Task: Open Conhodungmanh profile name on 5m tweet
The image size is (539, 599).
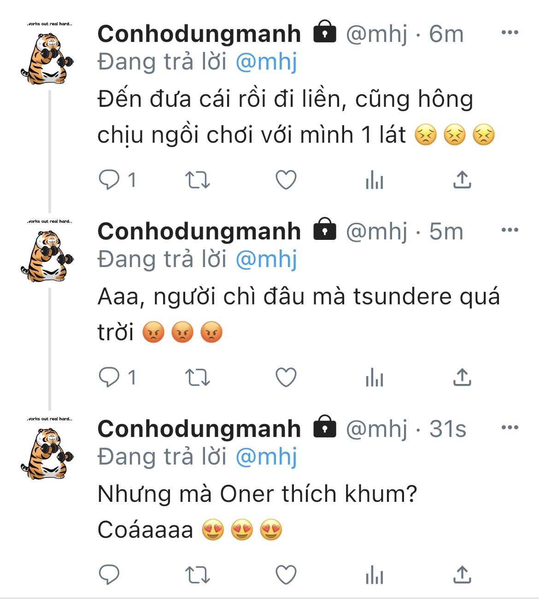Action: pos(199,231)
